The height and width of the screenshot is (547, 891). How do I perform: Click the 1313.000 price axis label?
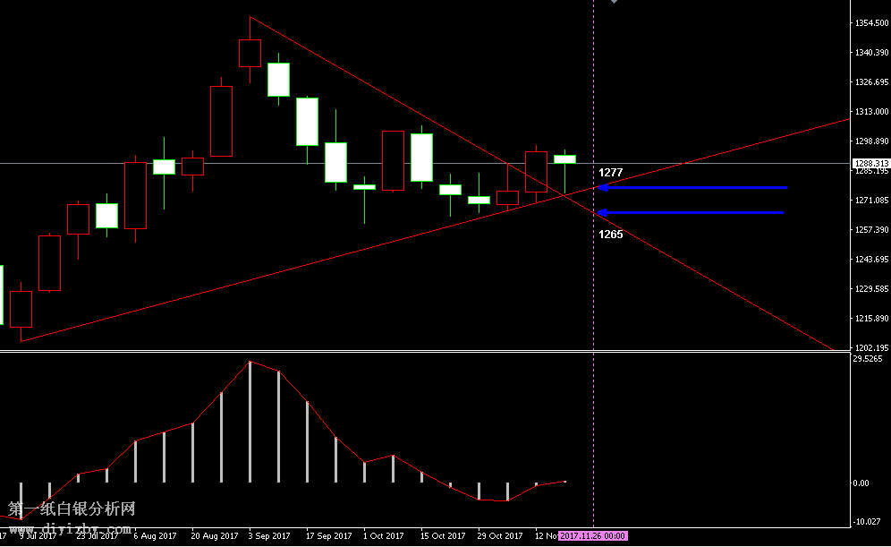click(872, 112)
